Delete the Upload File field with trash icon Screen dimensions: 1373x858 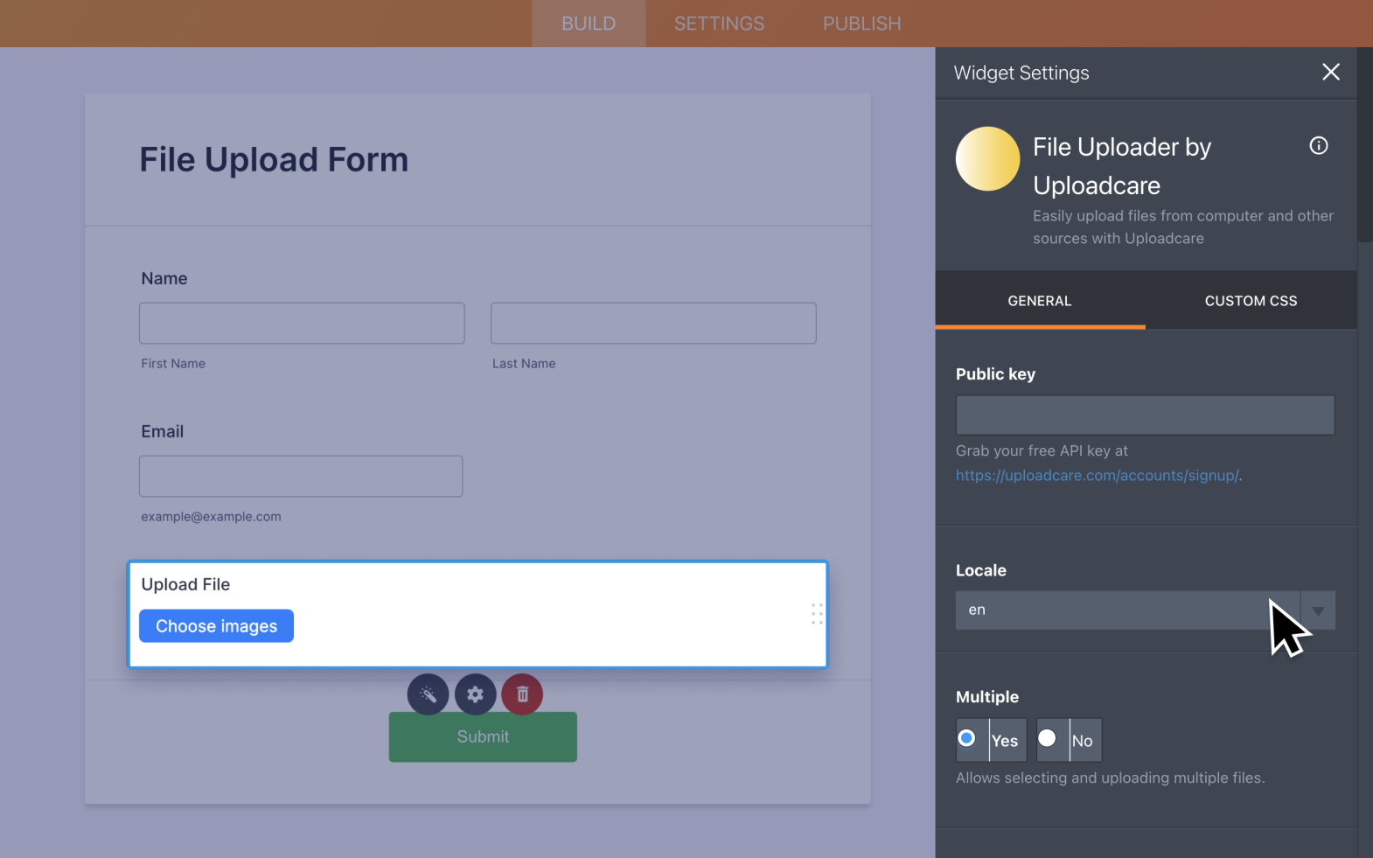[522, 694]
